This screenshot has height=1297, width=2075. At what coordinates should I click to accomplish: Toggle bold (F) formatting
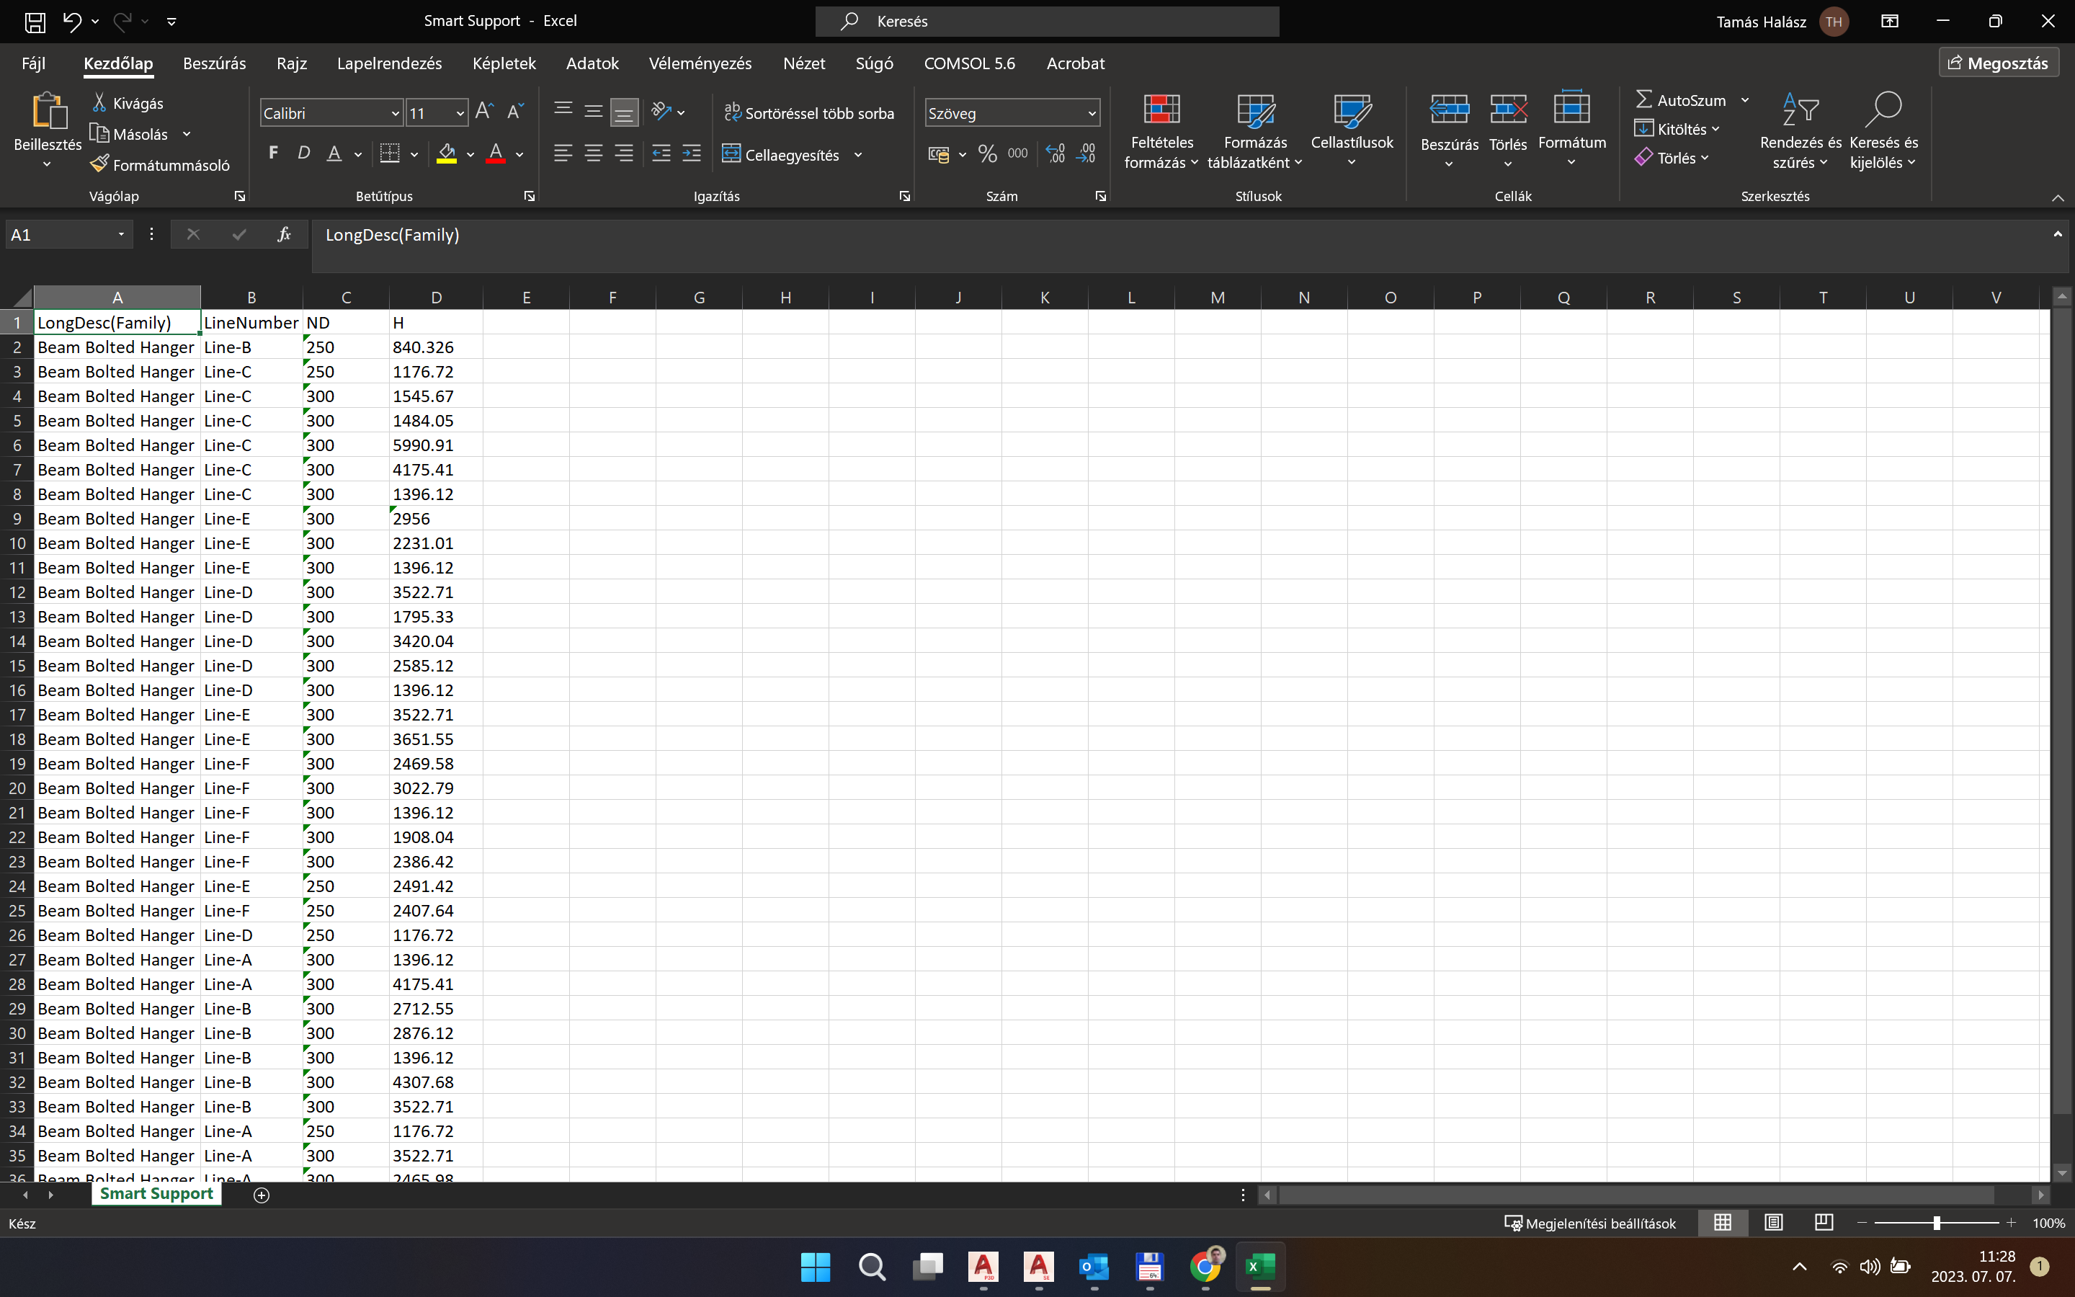[x=272, y=154]
